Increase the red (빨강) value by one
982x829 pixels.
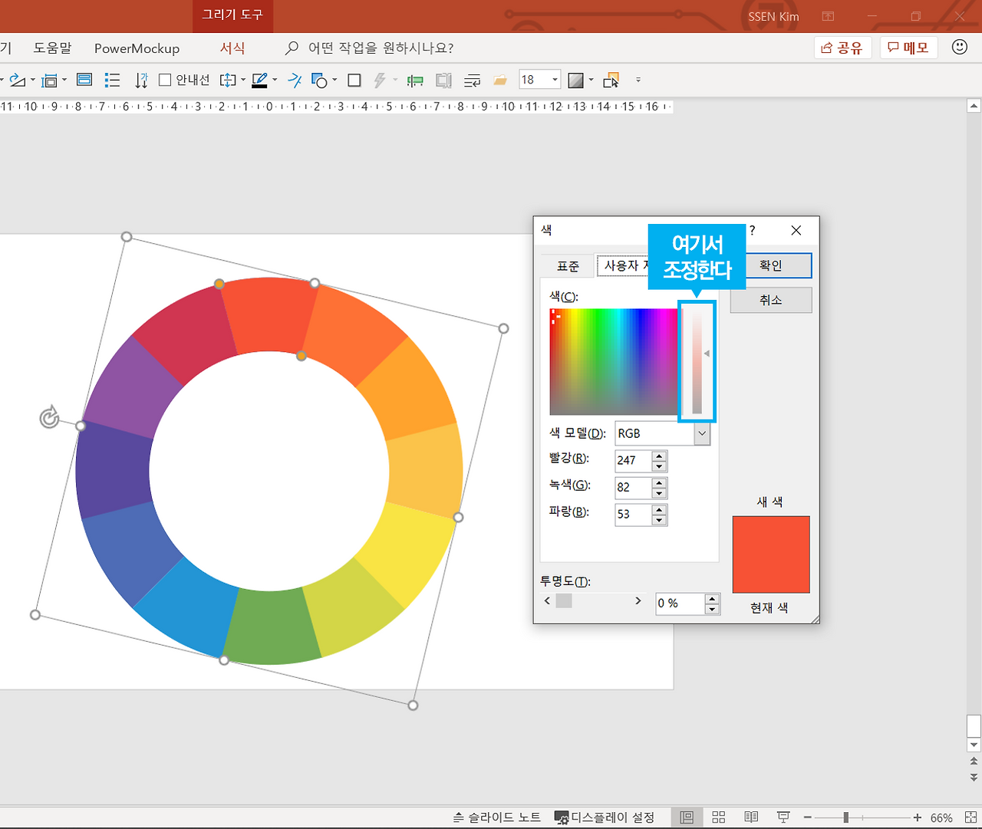point(659,456)
